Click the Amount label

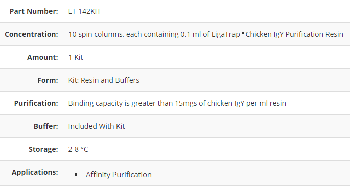(42, 57)
